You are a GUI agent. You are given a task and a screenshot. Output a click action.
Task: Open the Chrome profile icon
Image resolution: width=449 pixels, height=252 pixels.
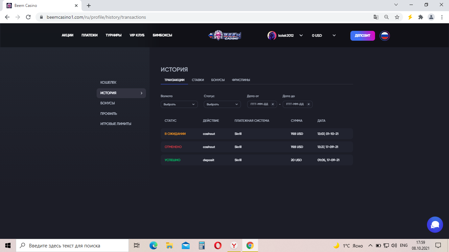[x=431, y=17]
